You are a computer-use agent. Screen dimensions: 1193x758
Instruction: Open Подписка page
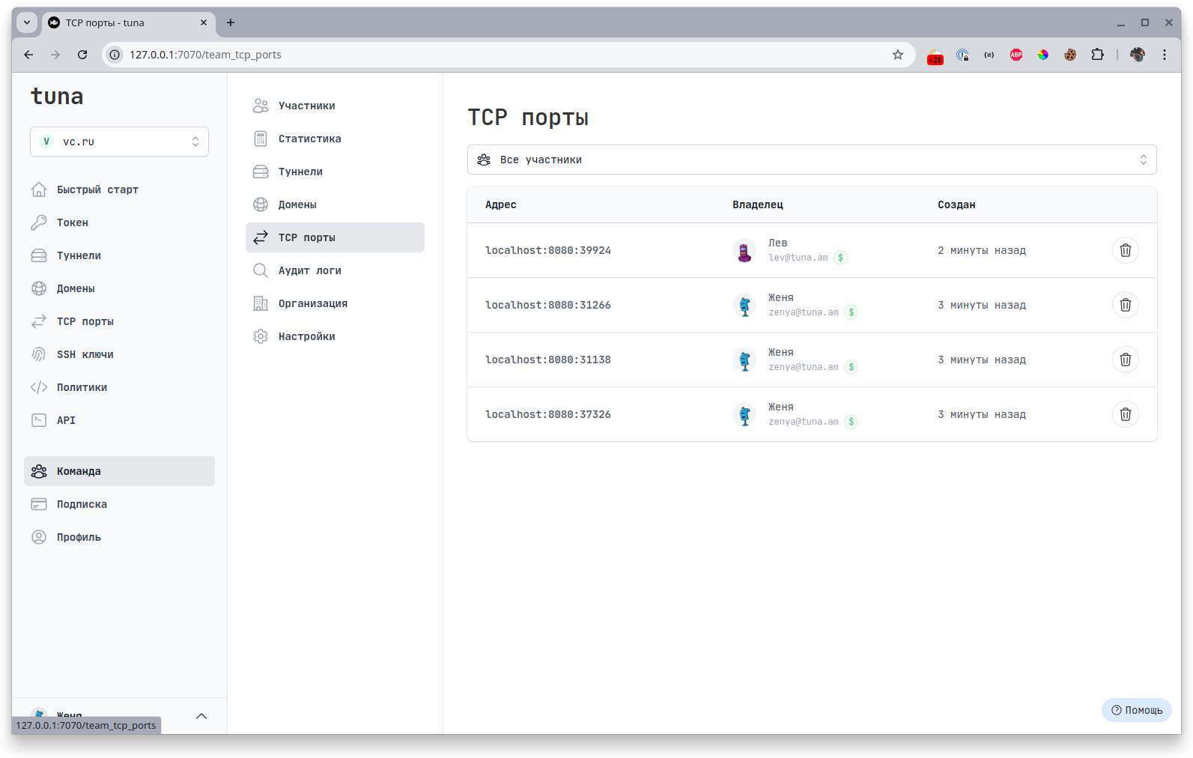click(x=119, y=504)
